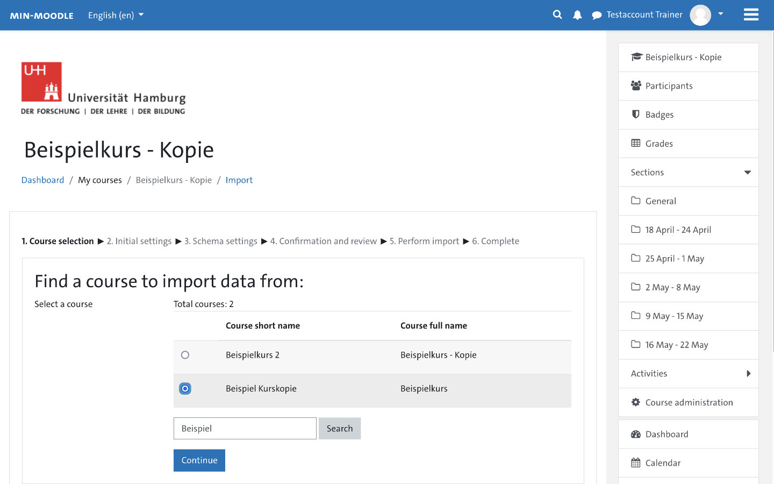Click '3. Schema settings' step label
The height and width of the screenshot is (484, 774).
coord(221,241)
